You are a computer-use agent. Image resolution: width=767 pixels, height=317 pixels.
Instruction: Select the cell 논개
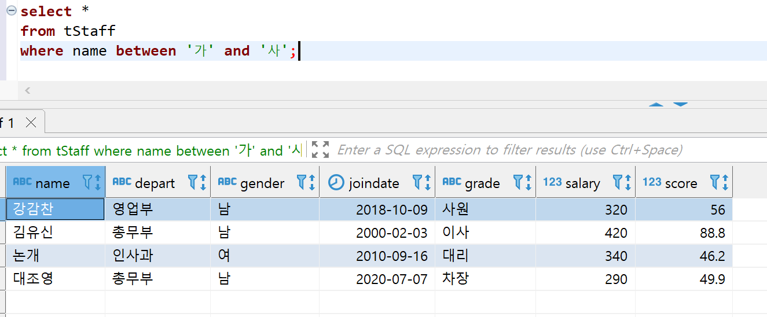tap(56, 256)
